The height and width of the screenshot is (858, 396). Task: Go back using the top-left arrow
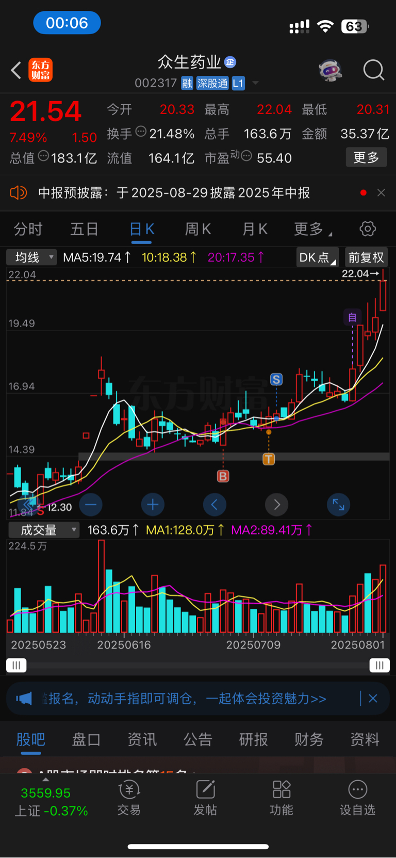click(x=16, y=70)
